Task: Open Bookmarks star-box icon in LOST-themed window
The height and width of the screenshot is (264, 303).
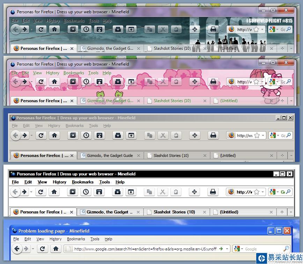Action: 73,30
